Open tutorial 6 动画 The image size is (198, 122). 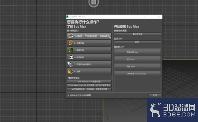tap(89, 71)
